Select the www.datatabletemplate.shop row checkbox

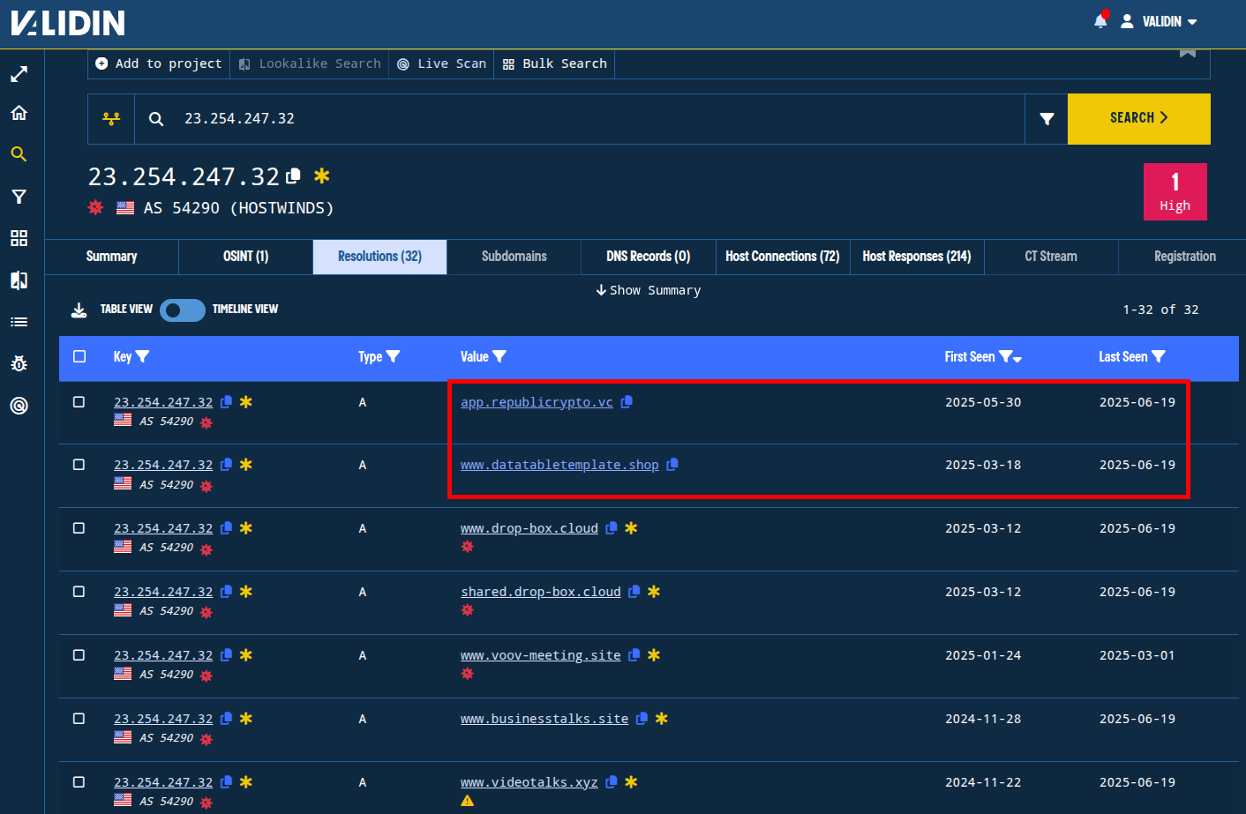click(x=79, y=465)
